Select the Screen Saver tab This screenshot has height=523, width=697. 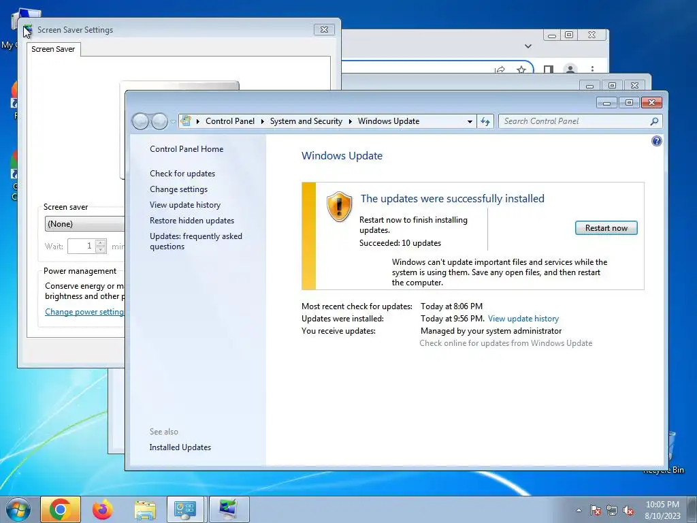[53, 49]
